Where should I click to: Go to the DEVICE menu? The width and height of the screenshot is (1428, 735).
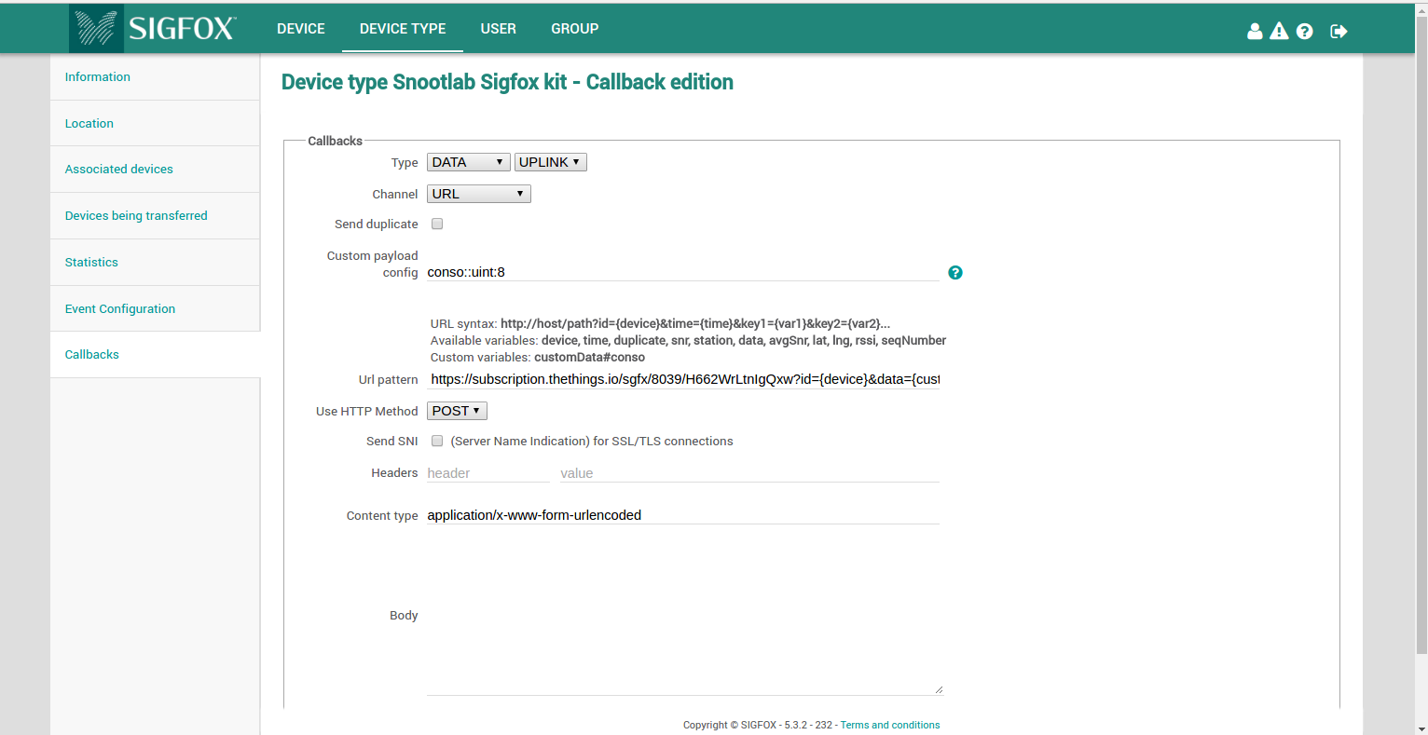pos(301,29)
